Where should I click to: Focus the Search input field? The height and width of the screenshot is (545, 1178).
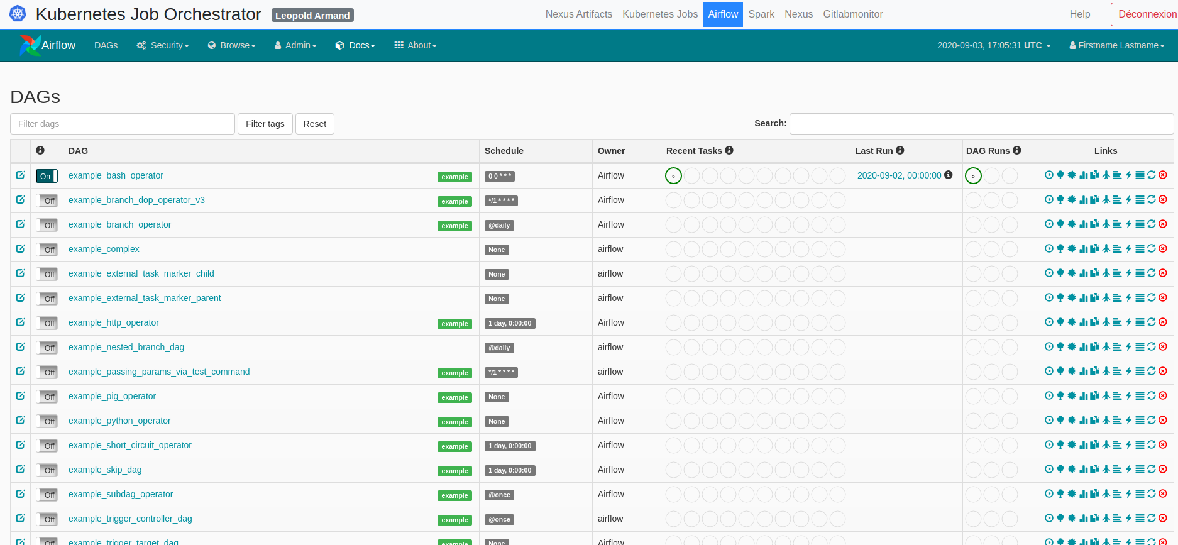pos(981,124)
